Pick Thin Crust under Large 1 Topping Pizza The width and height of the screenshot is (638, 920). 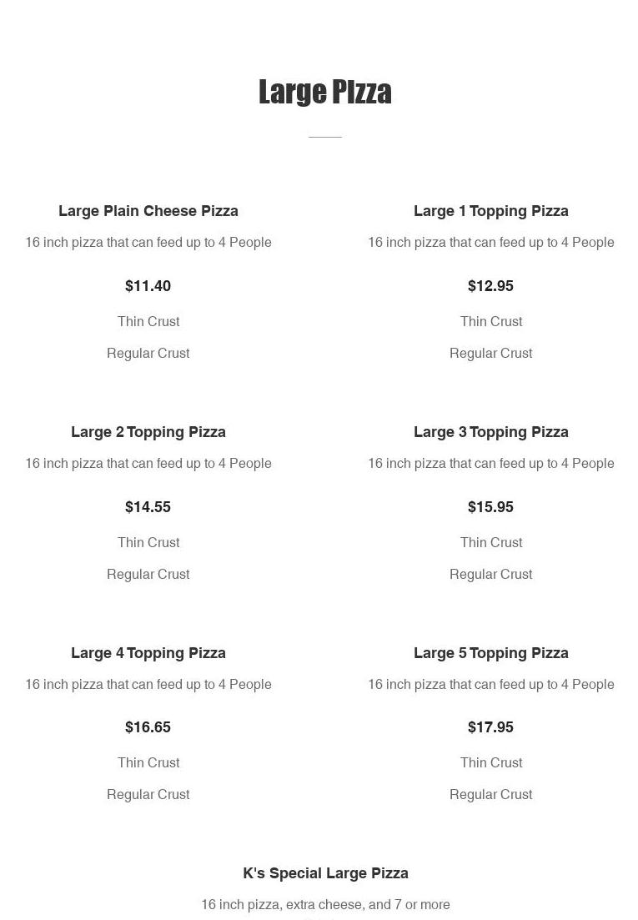[x=491, y=321]
